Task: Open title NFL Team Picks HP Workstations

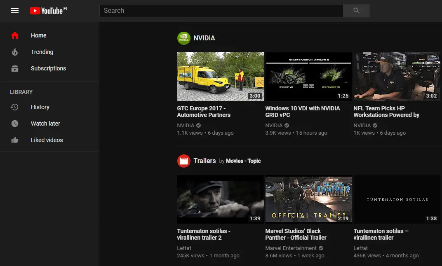Action: pos(386,112)
